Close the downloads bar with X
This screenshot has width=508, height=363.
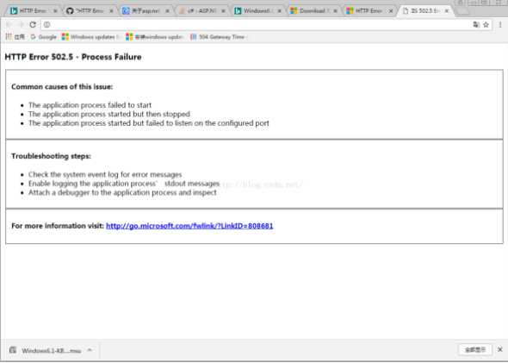click(500, 350)
